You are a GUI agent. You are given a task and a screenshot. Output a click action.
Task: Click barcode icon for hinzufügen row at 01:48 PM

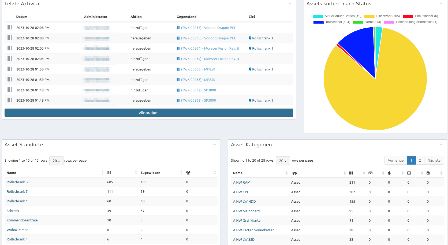tap(9, 90)
